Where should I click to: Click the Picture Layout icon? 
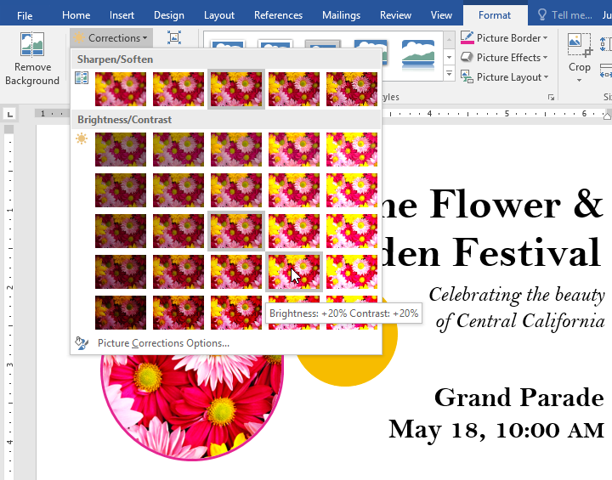pyautogui.click(x=467, y=76)
